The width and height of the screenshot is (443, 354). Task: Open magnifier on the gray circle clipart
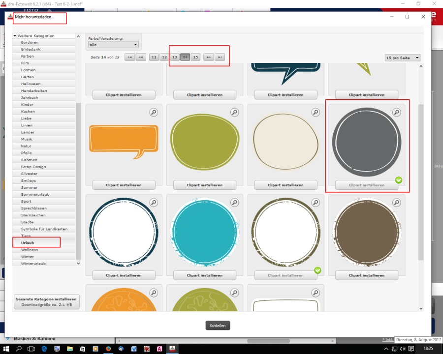click(396, 113)
